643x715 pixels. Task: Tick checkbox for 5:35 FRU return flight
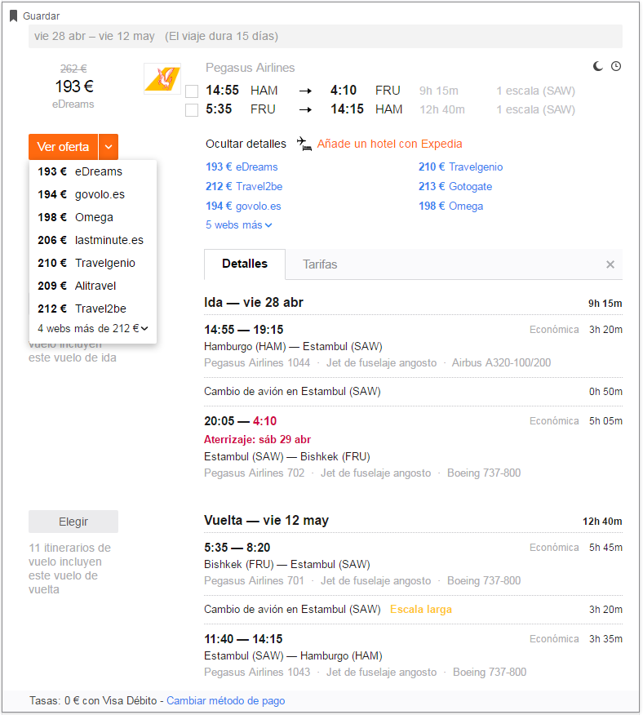click(x=192, y=110)
